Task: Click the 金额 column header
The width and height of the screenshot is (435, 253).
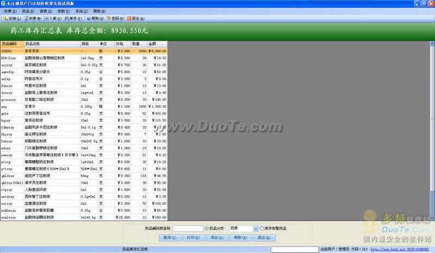Action: (157, 44)
